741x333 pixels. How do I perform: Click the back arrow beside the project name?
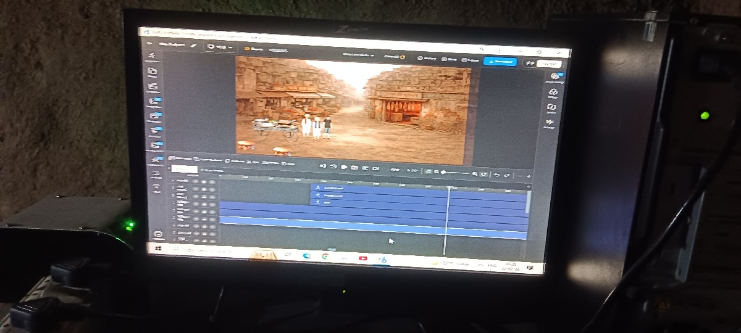click(149, 44)
